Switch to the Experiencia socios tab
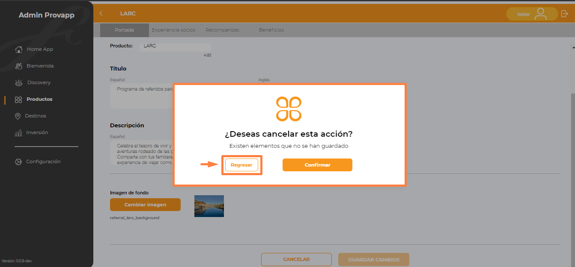This screenshot has height=267, width=575. (x=173, y=30)
